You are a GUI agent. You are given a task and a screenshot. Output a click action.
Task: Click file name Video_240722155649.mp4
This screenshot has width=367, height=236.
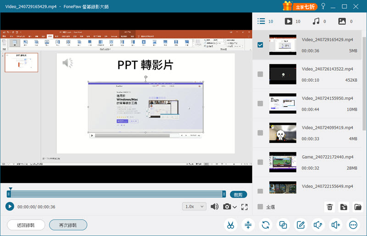coord(327,186)
